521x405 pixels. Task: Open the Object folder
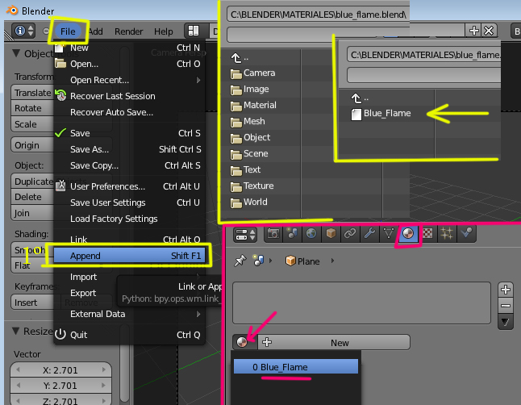click(x=250, y=138)
